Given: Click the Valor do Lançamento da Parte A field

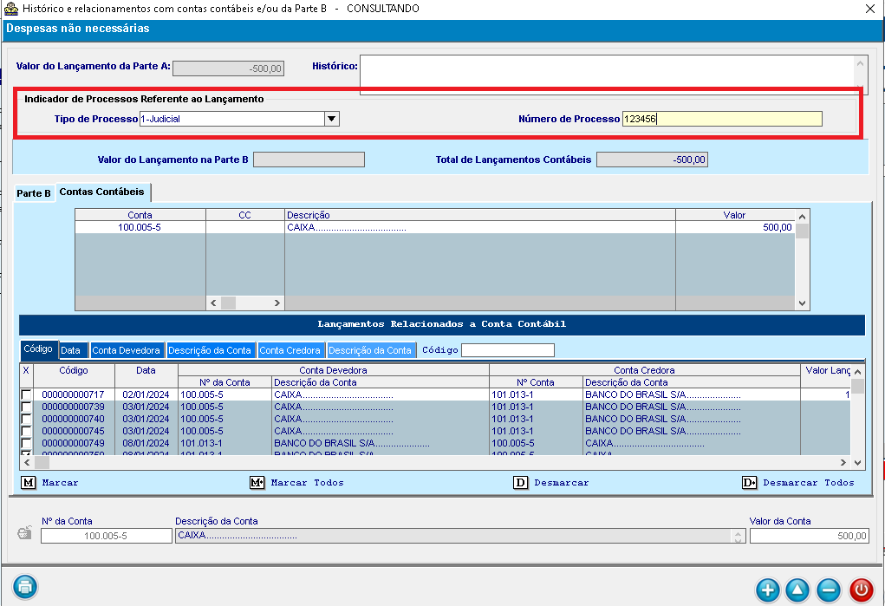Looking at the screenshot, I should [228, 68].
